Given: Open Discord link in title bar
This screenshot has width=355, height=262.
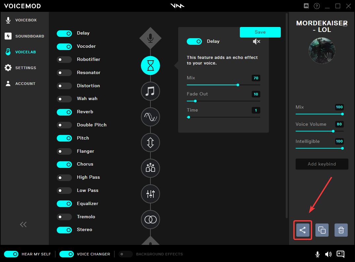Looking at the screenshot, I should (x=306, y=6).
